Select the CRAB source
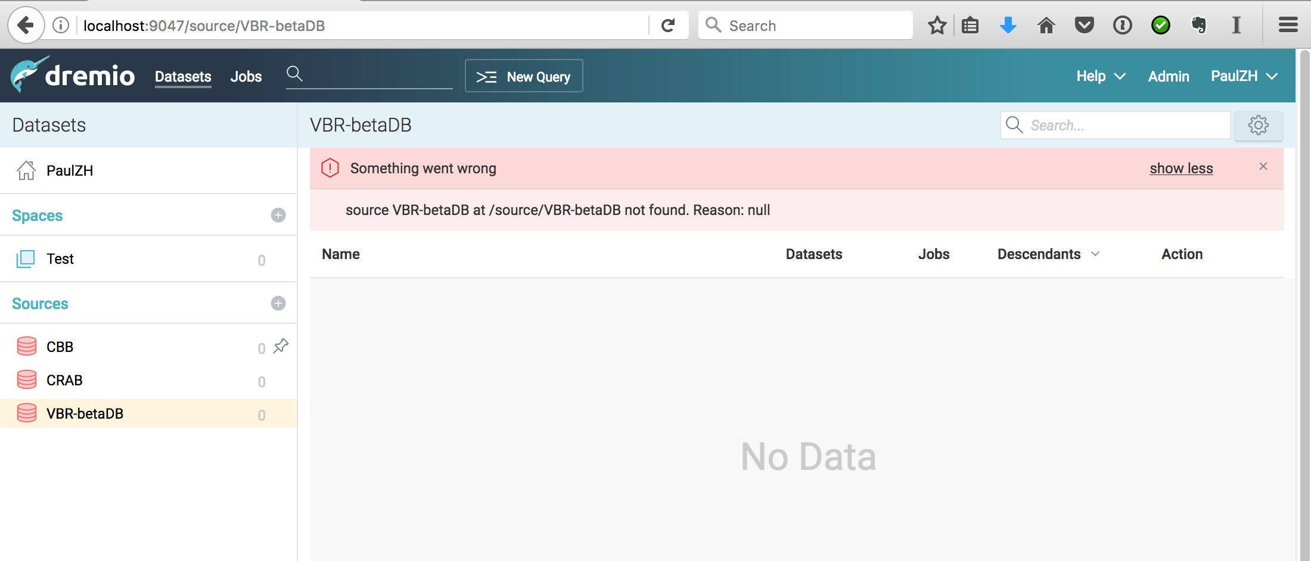This screenshot has height=561, width=1311. [x=148, y=380]
